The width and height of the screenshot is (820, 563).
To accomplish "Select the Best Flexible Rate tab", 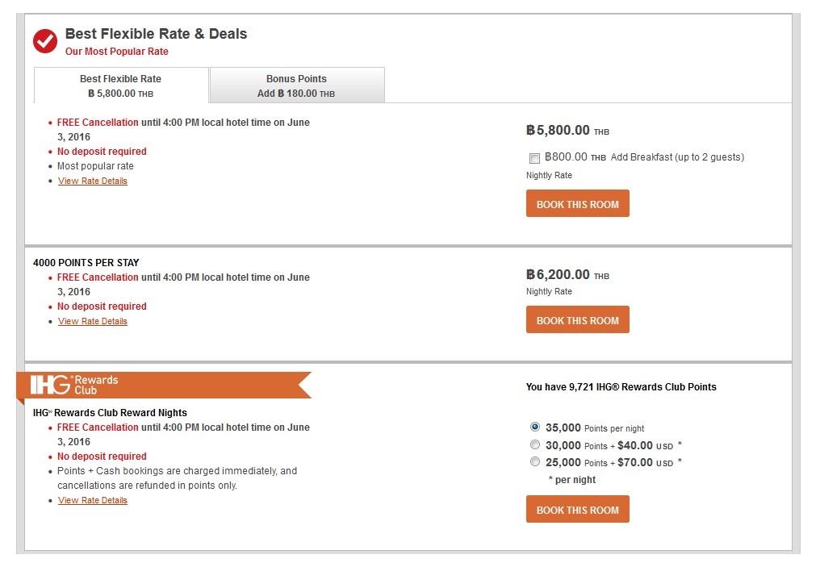I will (x=120, y=85).
